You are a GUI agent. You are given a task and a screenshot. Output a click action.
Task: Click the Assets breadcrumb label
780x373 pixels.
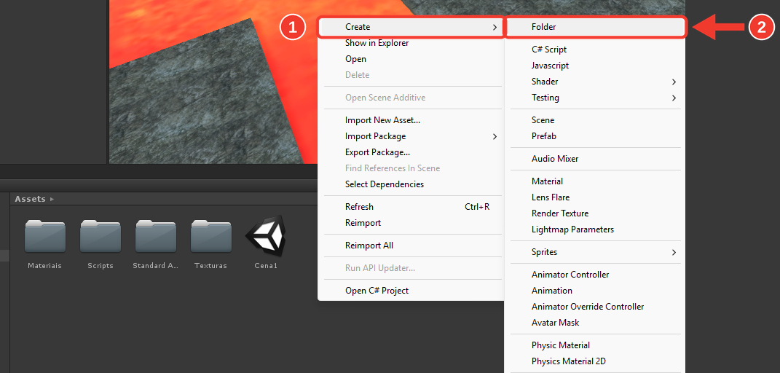(31, 199)
